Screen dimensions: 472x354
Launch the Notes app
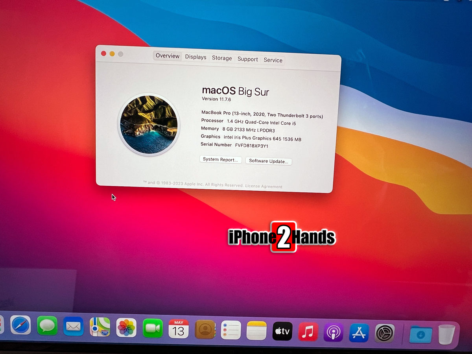[257, 331]
